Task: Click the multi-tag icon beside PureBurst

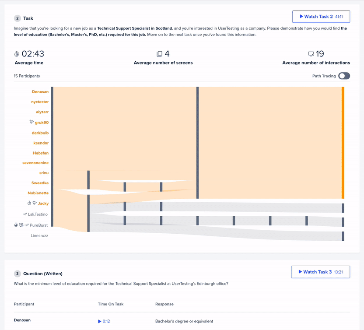Action: [21, 225]
